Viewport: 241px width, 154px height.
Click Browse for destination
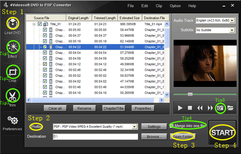[154, 136]
